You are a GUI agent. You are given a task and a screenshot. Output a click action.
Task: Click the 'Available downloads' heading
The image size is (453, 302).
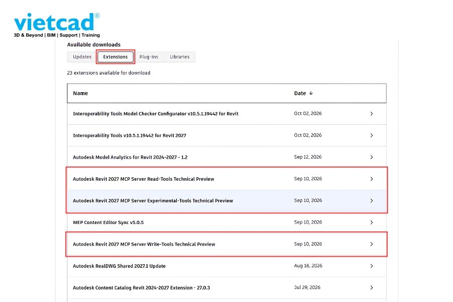94,44
